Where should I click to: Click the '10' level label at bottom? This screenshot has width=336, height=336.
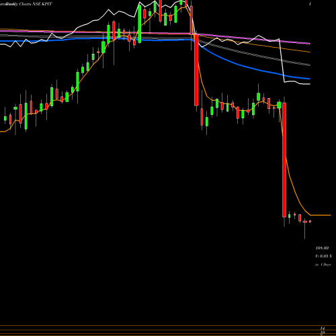click(x=323, y=332)
